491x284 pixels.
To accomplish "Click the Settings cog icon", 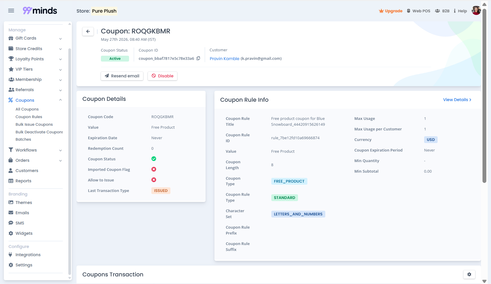I will [x=11, y=265].
